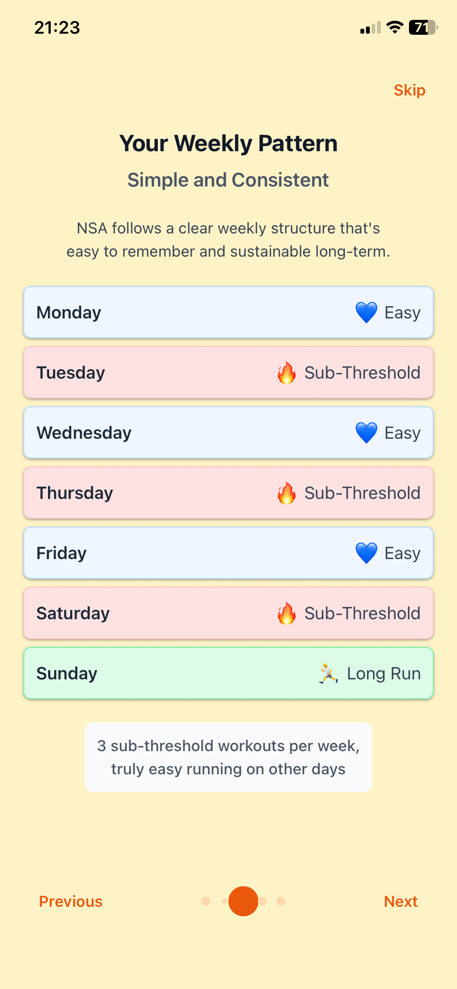Tap the 3 sub-threshold workouts note box
The height and width of the screenshot is (989, 457).
[228, 757]
